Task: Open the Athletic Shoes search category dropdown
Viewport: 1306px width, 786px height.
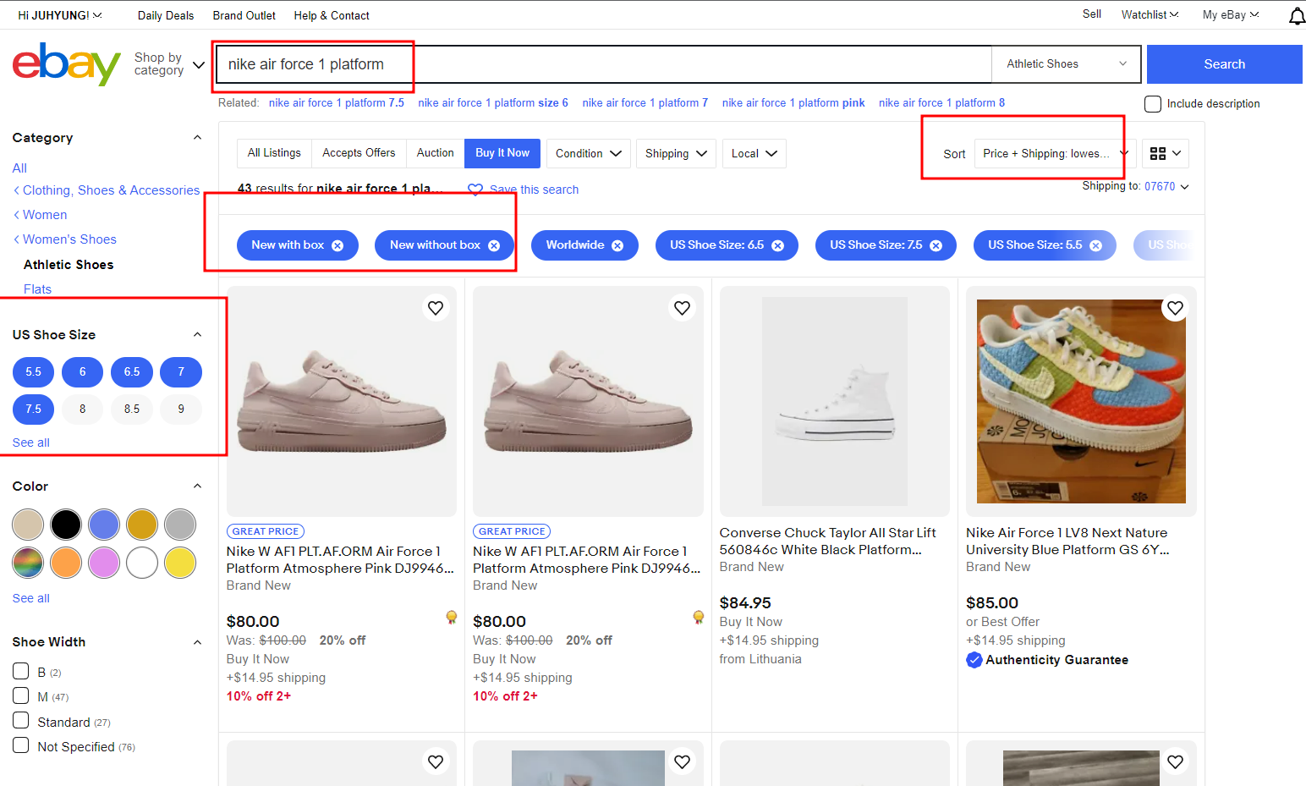Action: coord(1066,64)
